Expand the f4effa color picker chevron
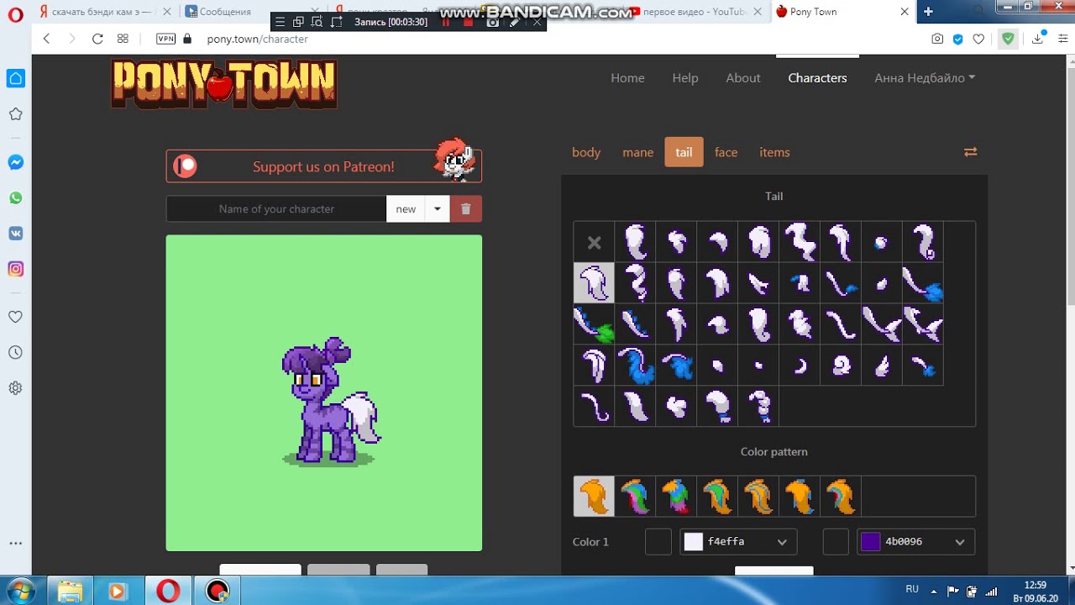Image resolution: width=1075 pixels, height=605 pixels. 782,542
